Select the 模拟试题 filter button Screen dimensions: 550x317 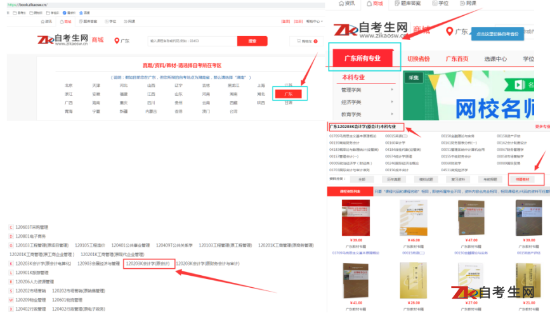(426, 179)
